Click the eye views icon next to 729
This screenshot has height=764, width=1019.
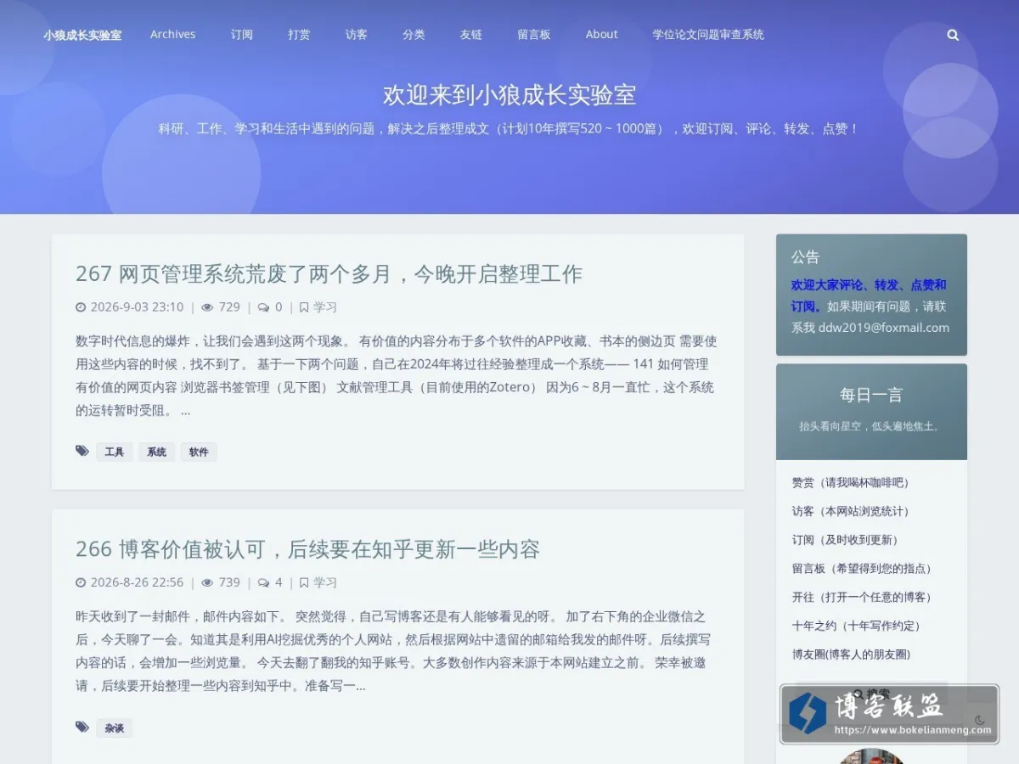(207, 307)
